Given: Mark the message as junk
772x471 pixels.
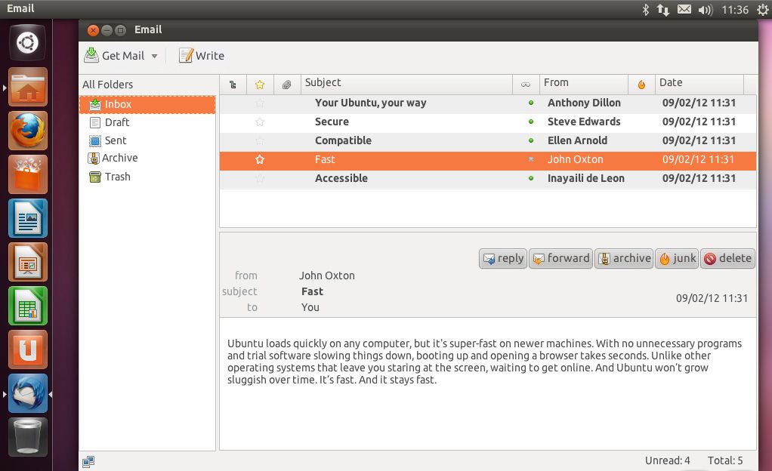Looking at the screenshot, I should coord(677,258).
